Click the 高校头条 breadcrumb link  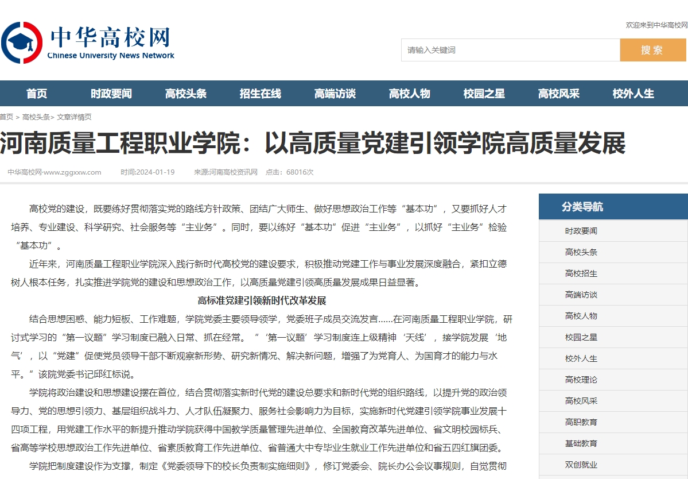tap(36, 117)
